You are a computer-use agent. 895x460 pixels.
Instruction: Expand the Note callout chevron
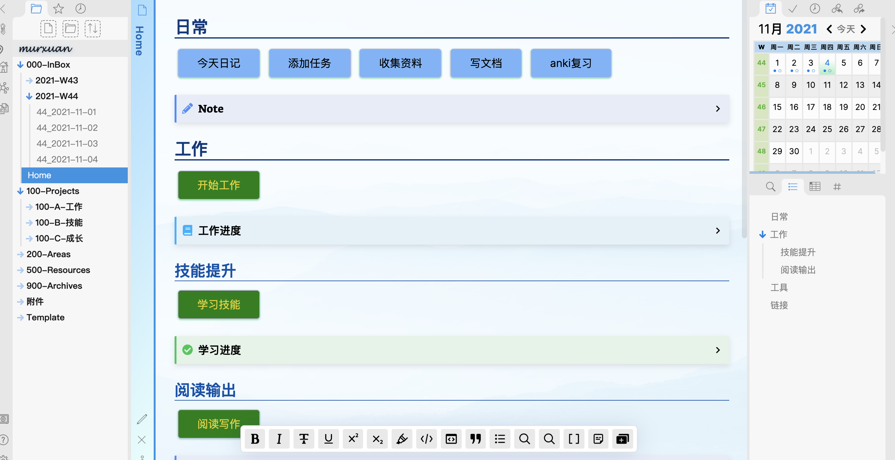click(718, 109)
